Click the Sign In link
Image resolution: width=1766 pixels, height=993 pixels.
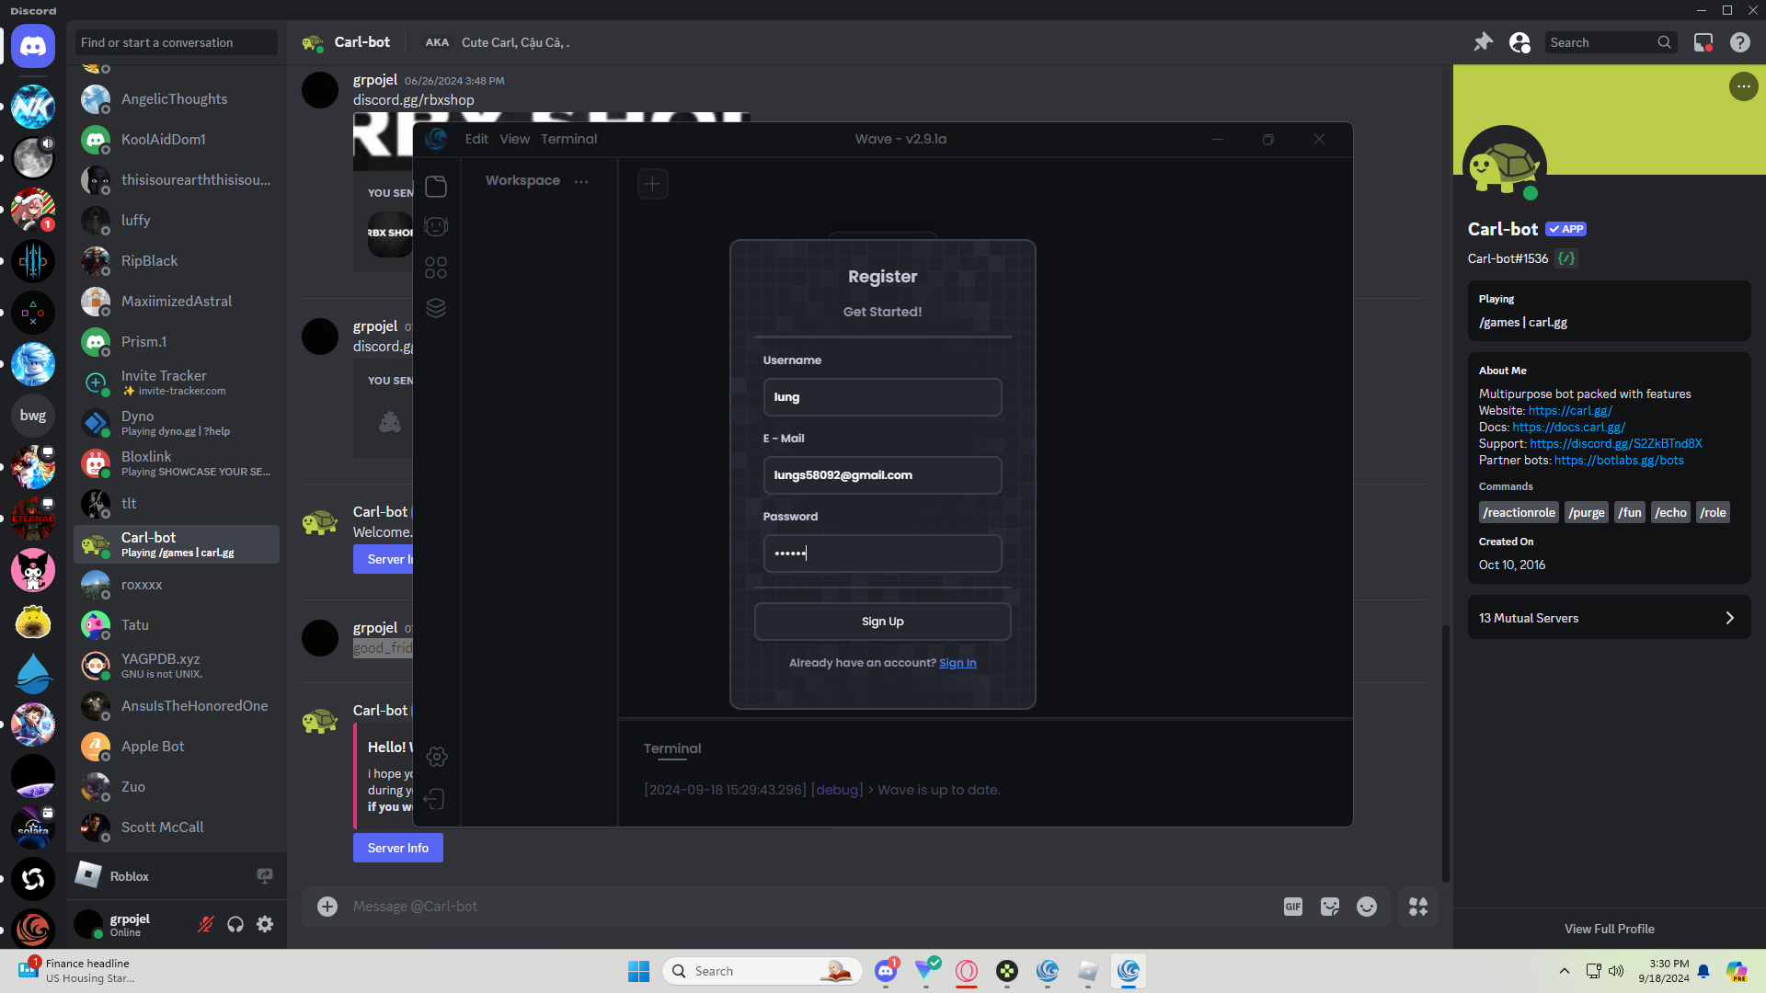tap(958, 663)
